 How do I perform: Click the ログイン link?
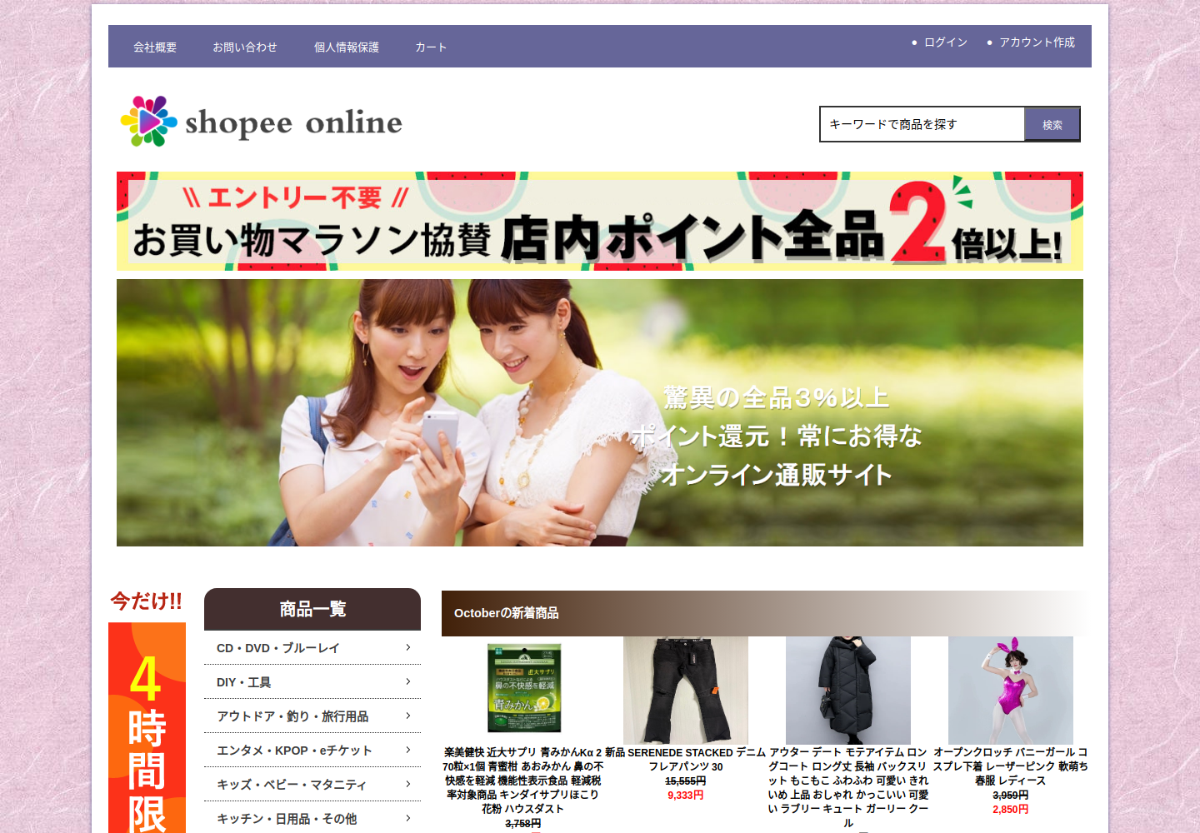pyautogui.click(x=945, y=42)
